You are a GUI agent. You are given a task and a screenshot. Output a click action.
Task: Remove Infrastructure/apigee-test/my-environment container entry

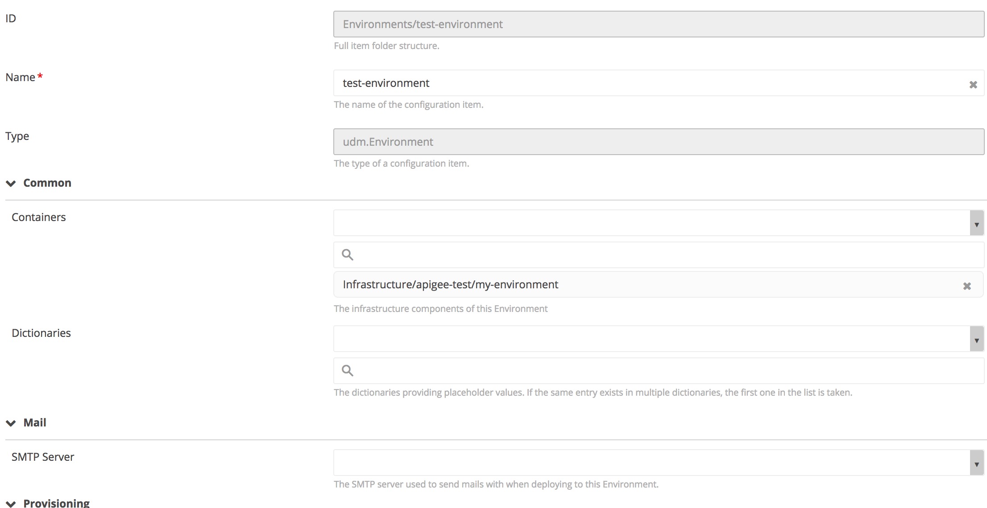point(966,286)
